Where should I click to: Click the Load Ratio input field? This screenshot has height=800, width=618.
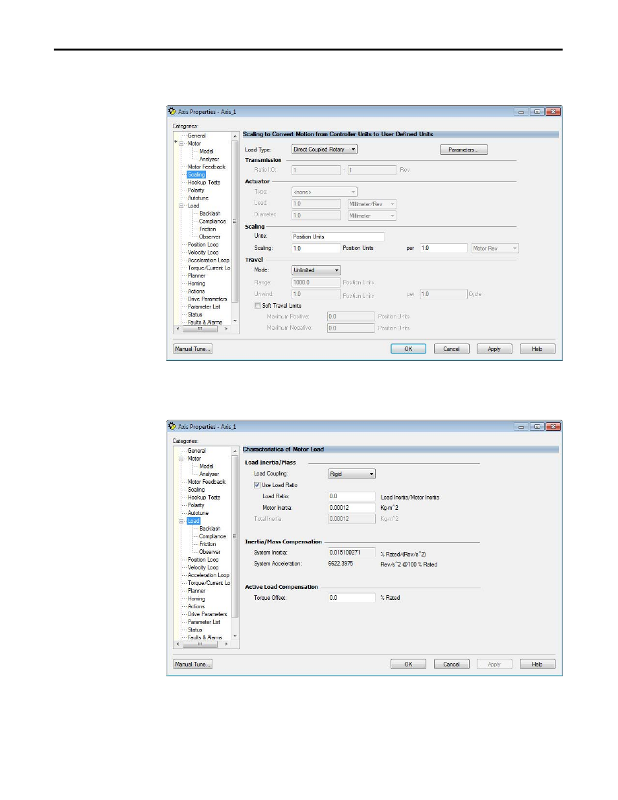[x=352, y=496]
